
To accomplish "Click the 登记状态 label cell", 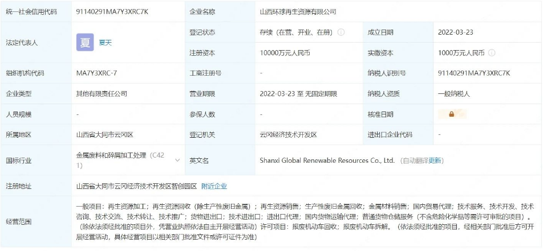I will pyautogui.click(x=220, y=32).
